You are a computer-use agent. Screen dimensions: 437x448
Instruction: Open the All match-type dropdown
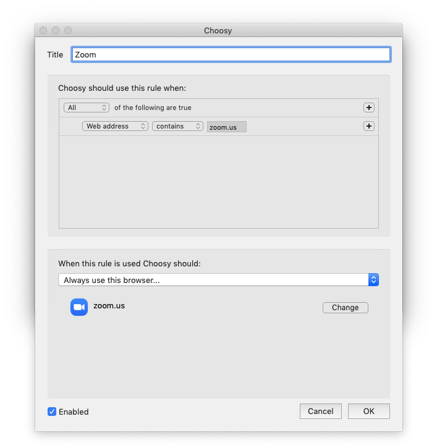point(87,108)
